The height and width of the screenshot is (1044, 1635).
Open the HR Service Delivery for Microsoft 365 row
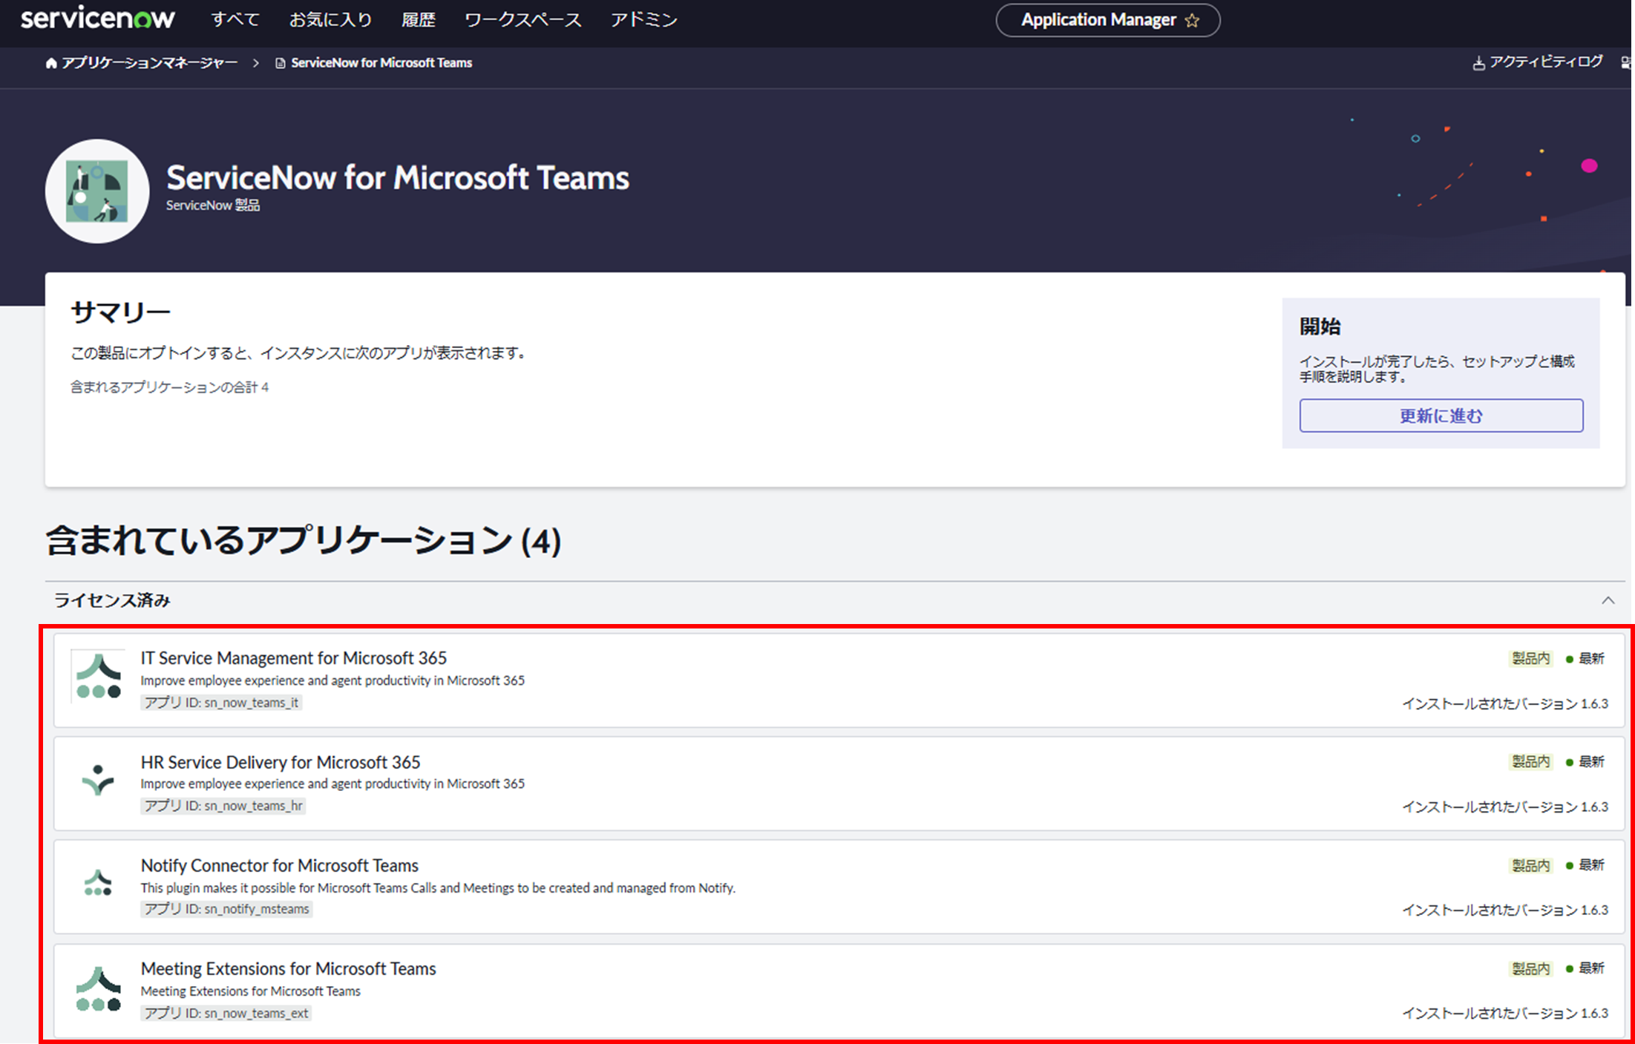(x=281, y=762)
